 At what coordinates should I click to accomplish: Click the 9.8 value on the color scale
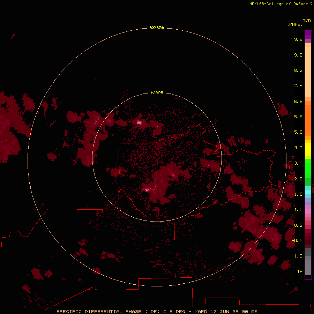[x=298, y=39]
